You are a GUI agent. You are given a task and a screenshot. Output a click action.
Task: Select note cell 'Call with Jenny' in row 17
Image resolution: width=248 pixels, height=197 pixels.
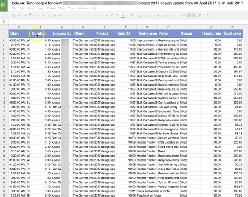click(168, 107)
